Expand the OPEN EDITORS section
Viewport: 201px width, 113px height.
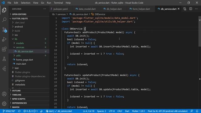[x=19, y=14]
